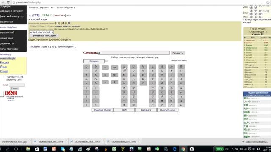The image size is (271, 152).
Task: Launch Word from the taskbar
Action: click(45, 149)
